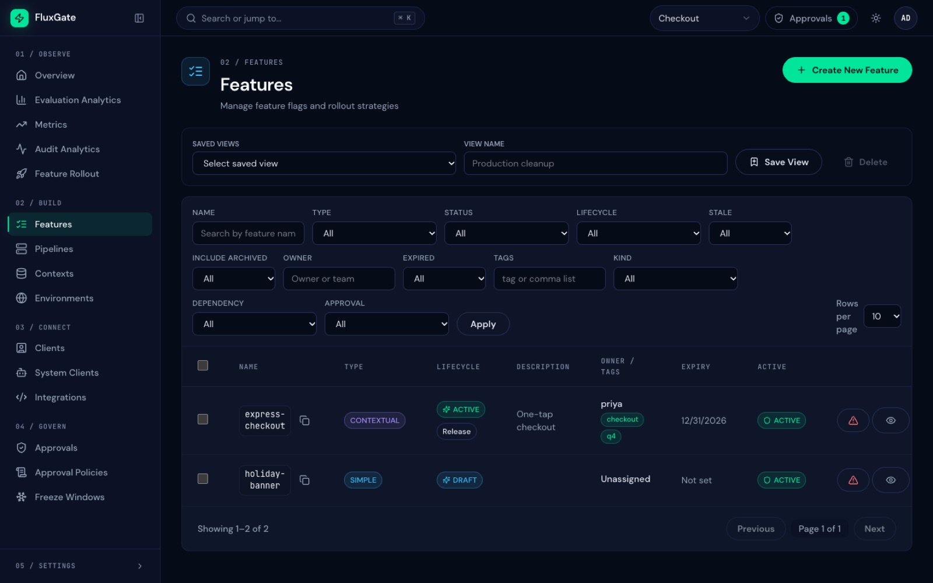This screenshot has height=583, width=933.
Task: Focus the Search or jump to field
Action: [x=300, y=18]
